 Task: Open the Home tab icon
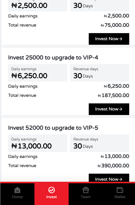[17, 190]
